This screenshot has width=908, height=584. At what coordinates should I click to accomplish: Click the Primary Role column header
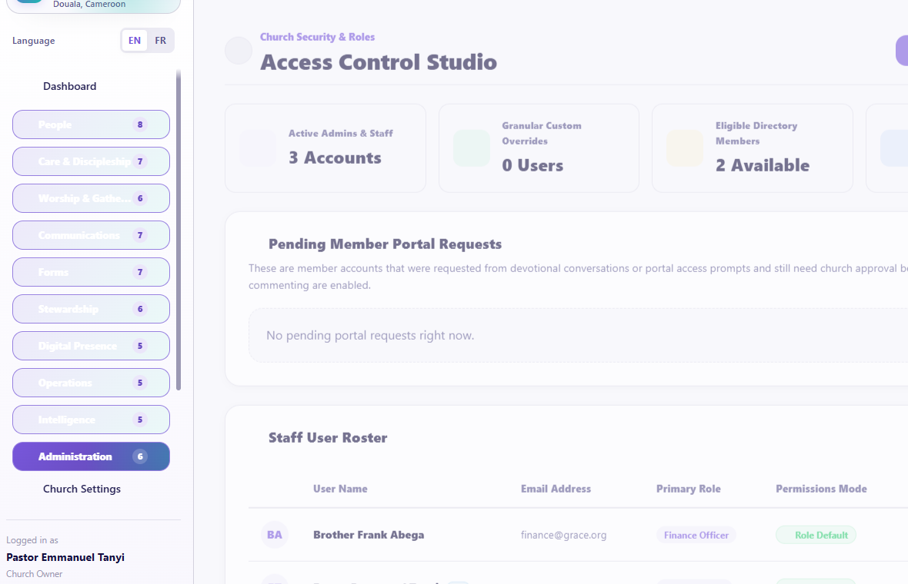click(x=689, y=489)
